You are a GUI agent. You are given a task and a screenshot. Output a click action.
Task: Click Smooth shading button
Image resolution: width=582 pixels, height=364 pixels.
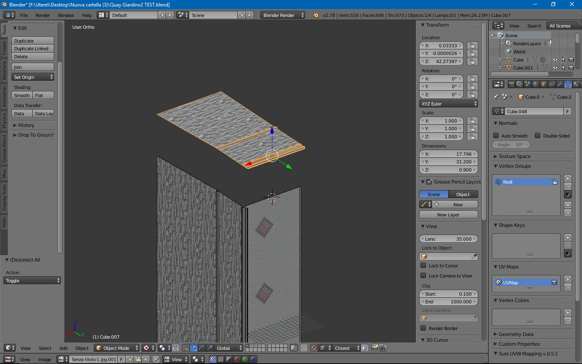tap(22, 95)
